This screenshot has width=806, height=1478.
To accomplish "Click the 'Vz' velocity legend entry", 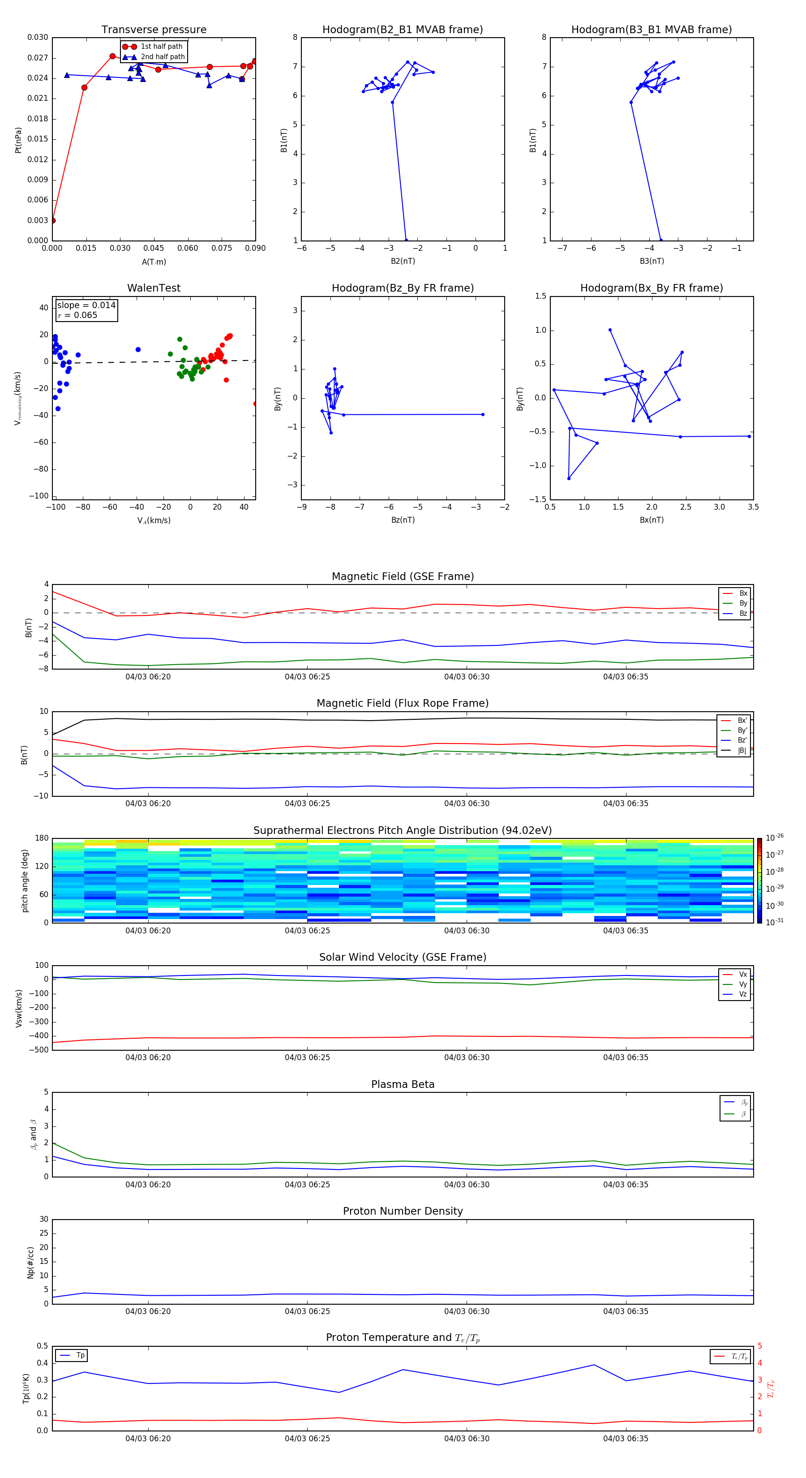I will pos(735,994).
